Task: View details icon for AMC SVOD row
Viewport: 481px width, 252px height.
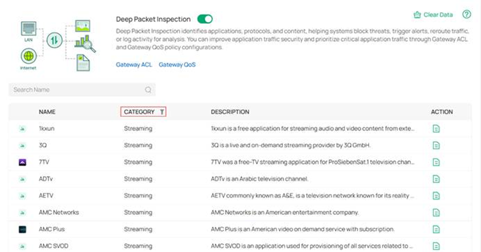Action: (436, 246)
